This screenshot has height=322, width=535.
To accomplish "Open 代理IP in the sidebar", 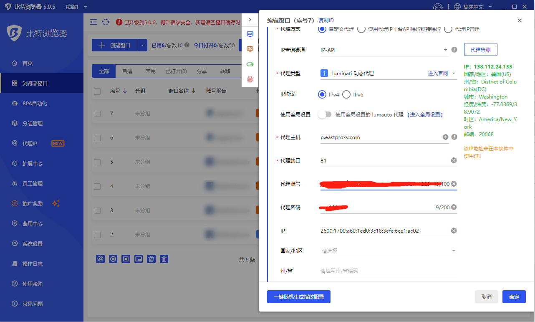I will pos(42,143).
